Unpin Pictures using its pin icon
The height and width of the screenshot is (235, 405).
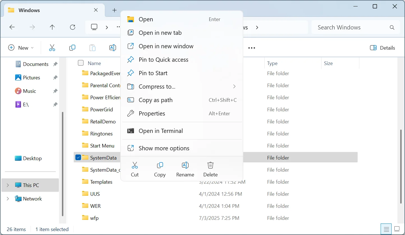tap(55, 78)
